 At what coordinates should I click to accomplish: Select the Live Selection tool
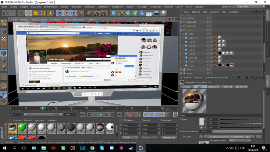coord(22,13)
